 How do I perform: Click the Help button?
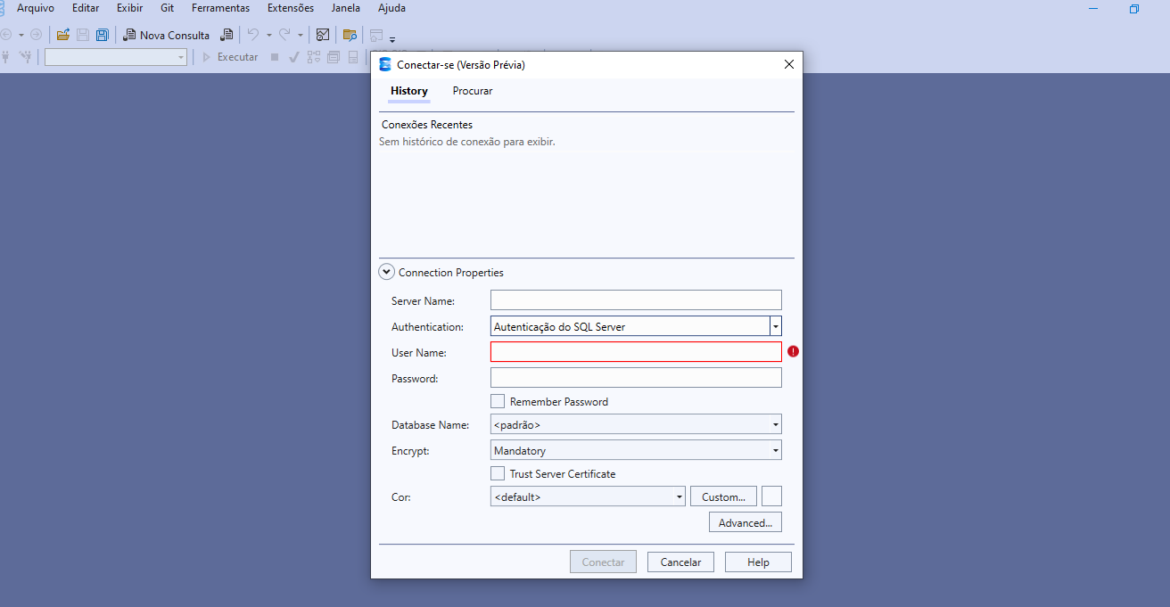click(x=758, y=562)
